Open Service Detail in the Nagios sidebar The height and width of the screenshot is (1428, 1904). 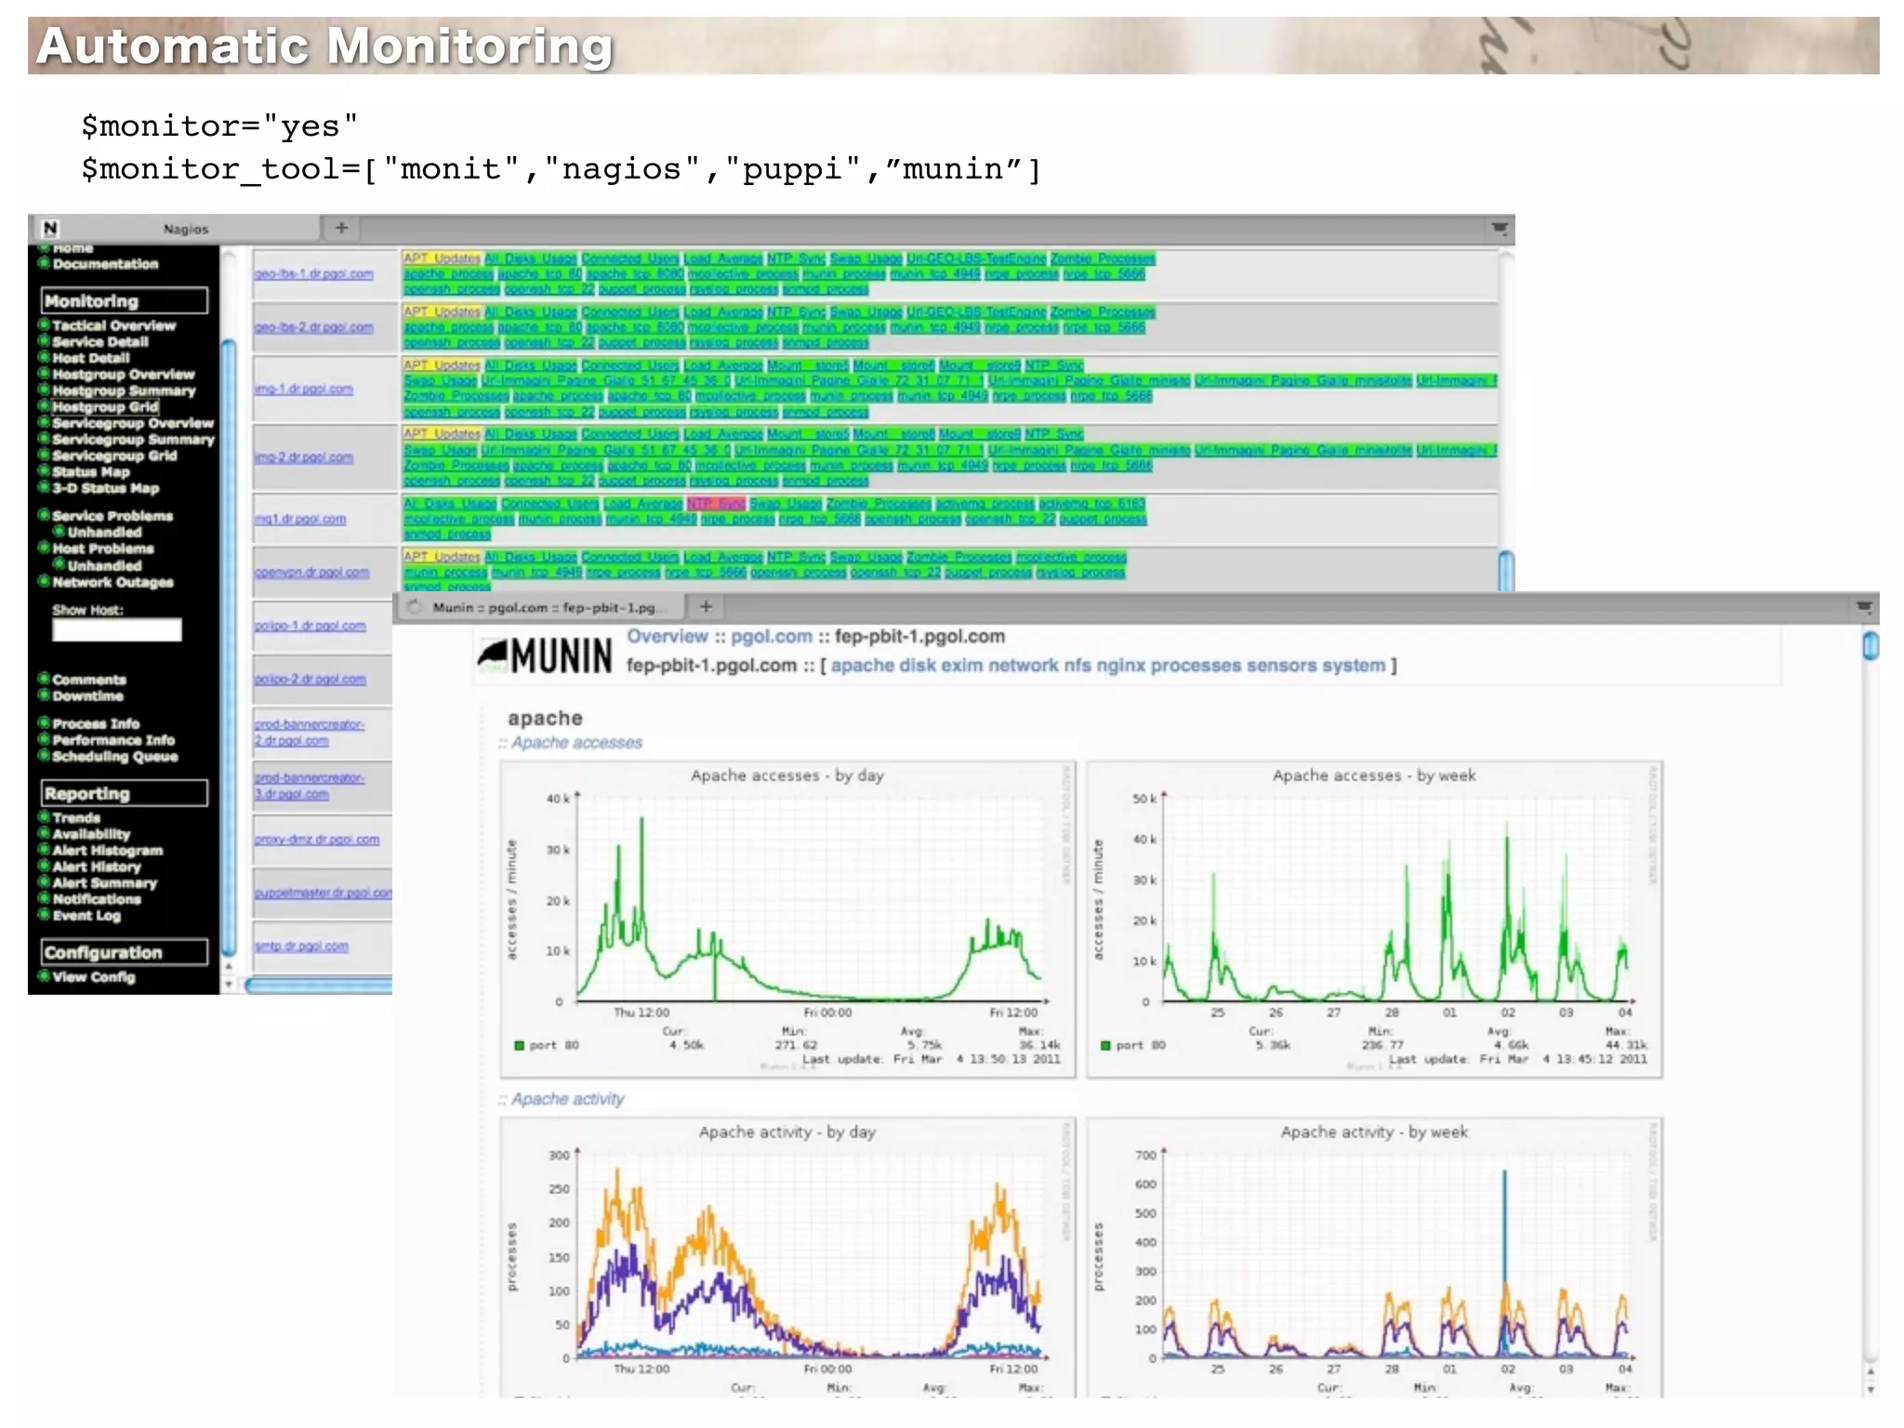click(99, 342)
